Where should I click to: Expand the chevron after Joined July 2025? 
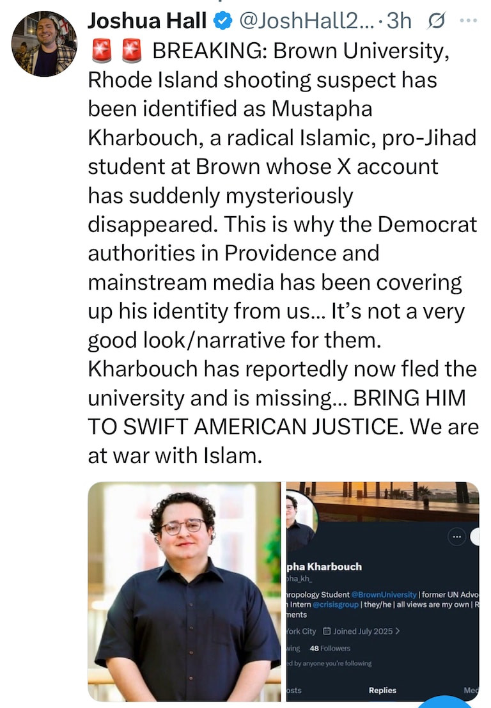pyautogui.click(x=397, y=631)
